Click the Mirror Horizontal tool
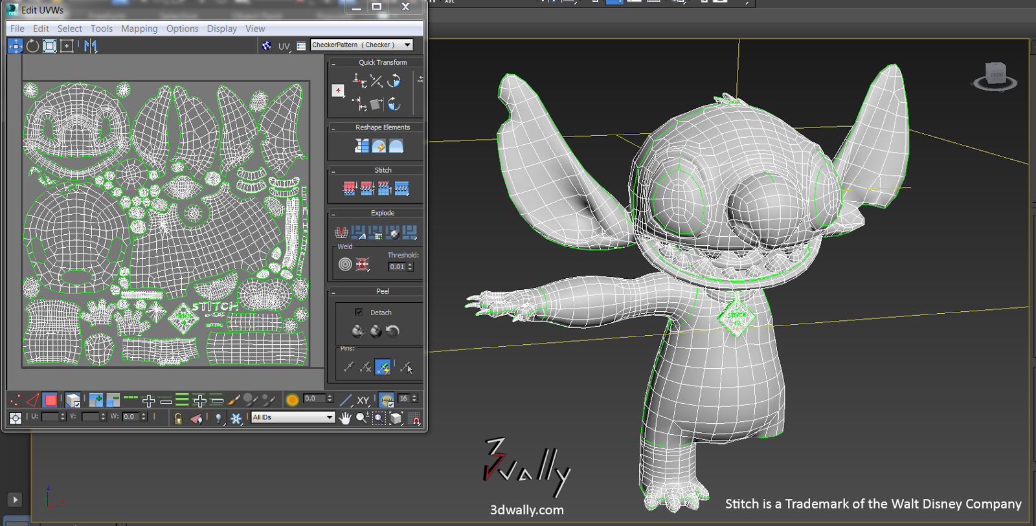This screenshot has height=526, width=1036. click(91, 46)
